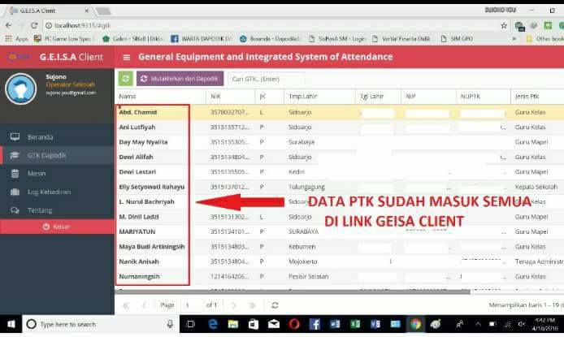This screenshot has width=564, height=337.
Task: Select the Dewi Lestari row
Action: [x=339, y=172]
